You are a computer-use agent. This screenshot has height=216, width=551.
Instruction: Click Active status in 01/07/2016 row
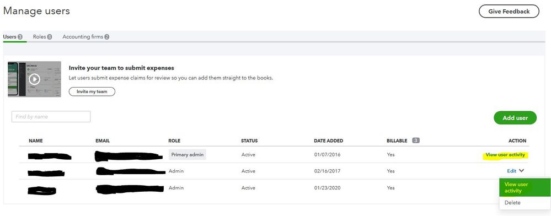(x=248, y=154)
